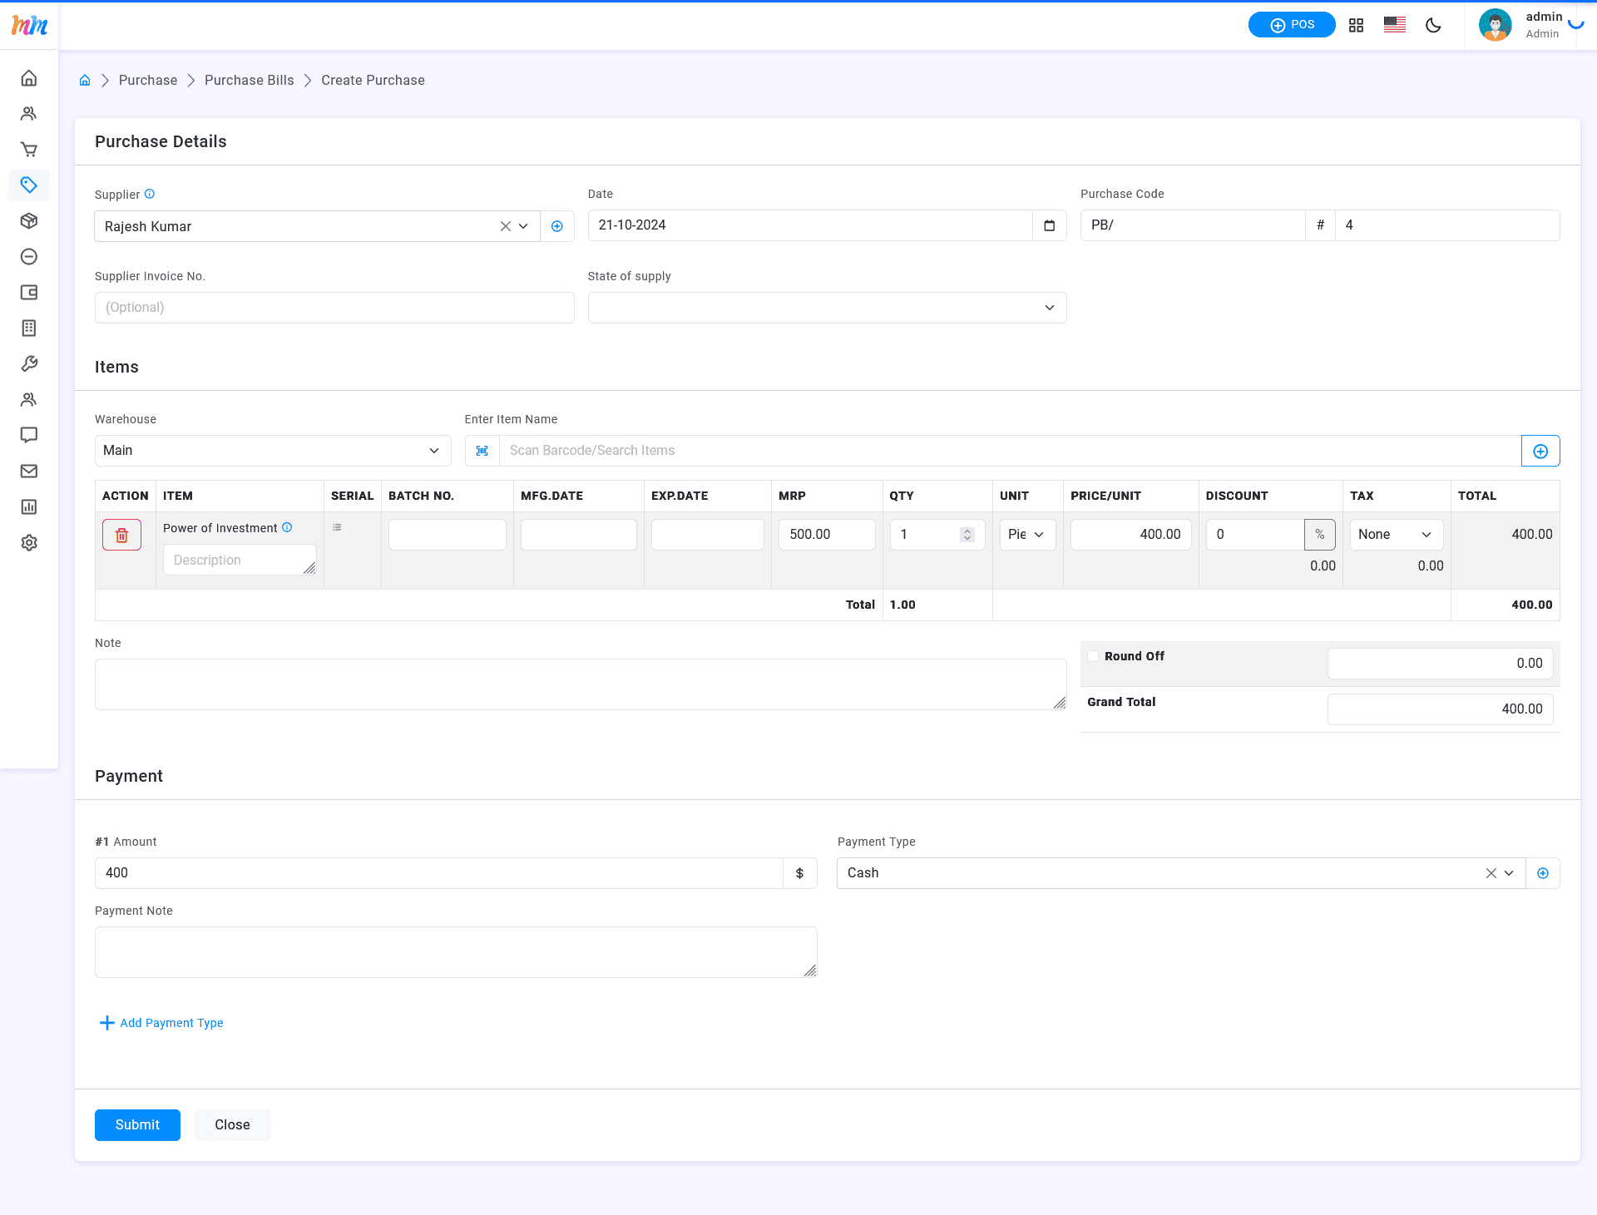
Task: Expand the State of supply dropdown
Action: 827,308
